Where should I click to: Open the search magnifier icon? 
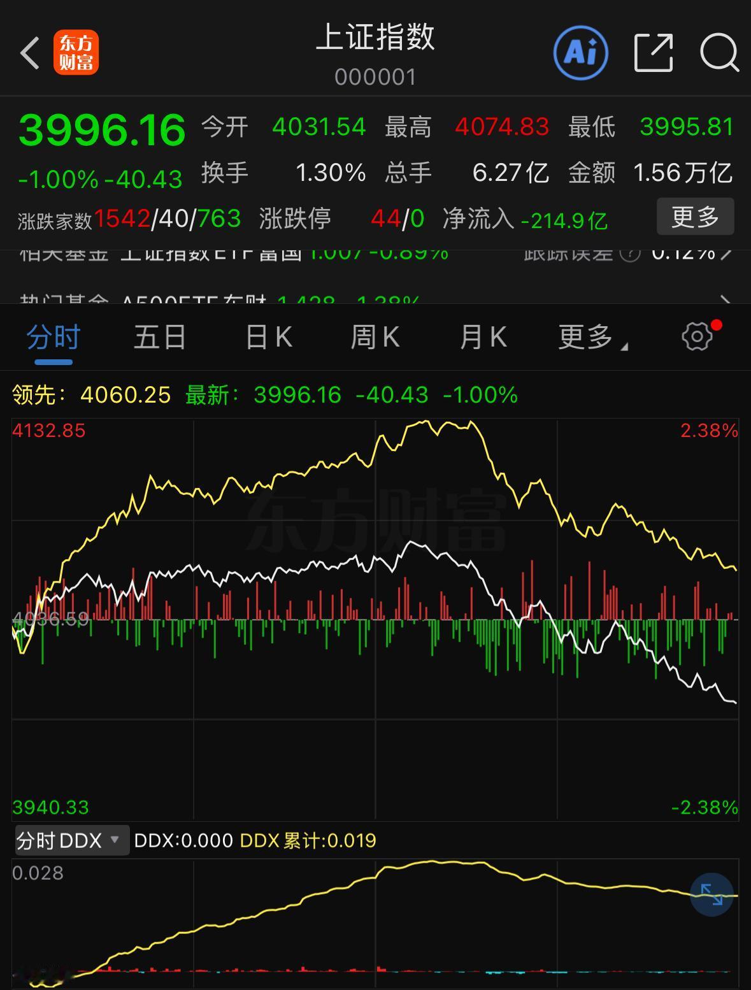click(719, 53)
